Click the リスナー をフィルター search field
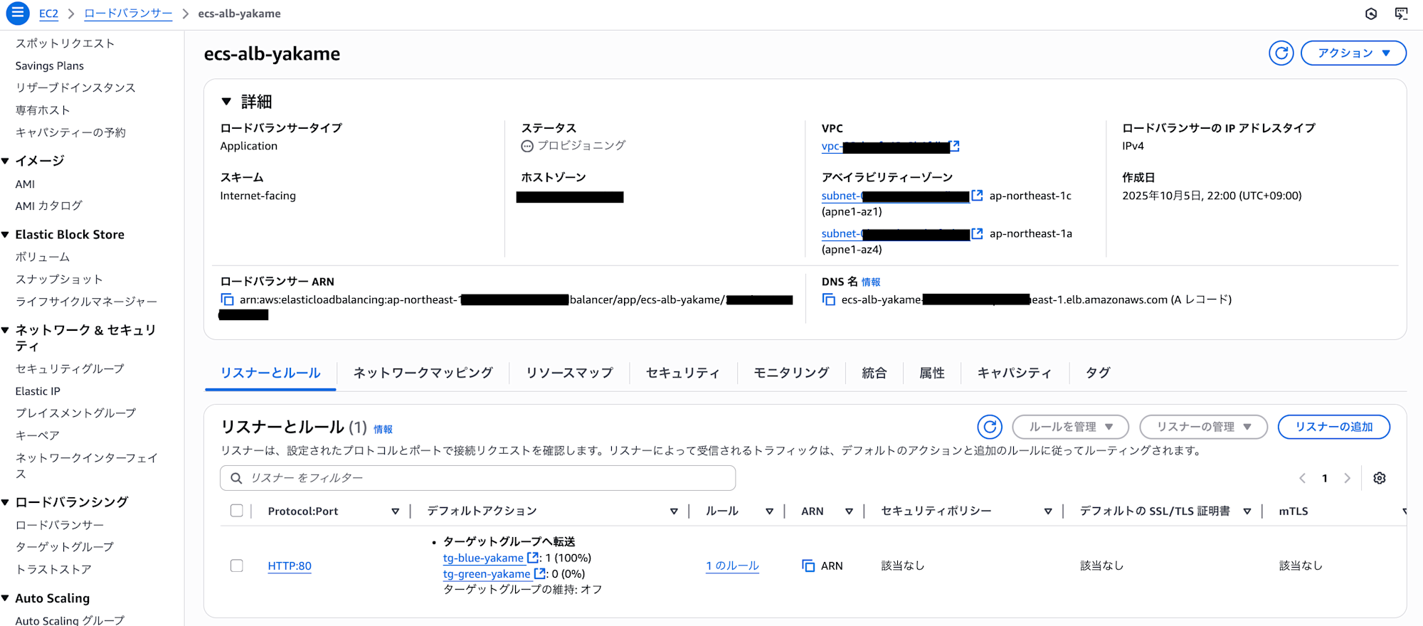The height and width of the screenshot is (626, 1423). (x=478, y=478)
